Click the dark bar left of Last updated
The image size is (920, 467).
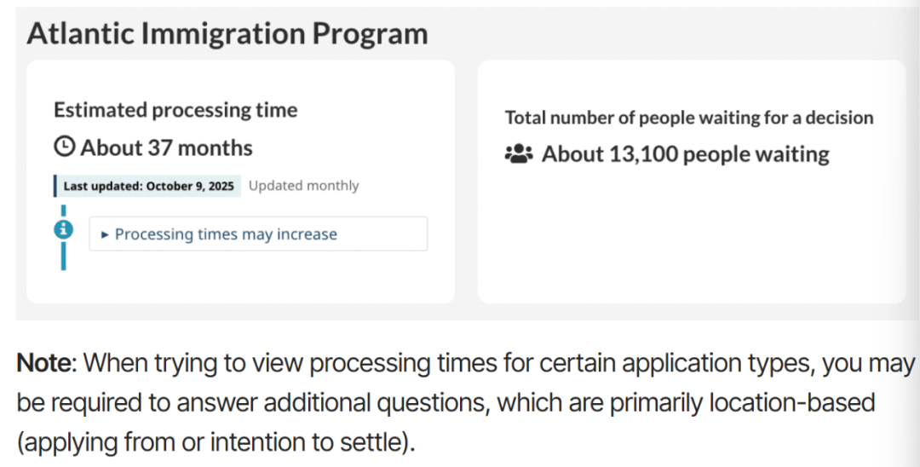point(55,186)
